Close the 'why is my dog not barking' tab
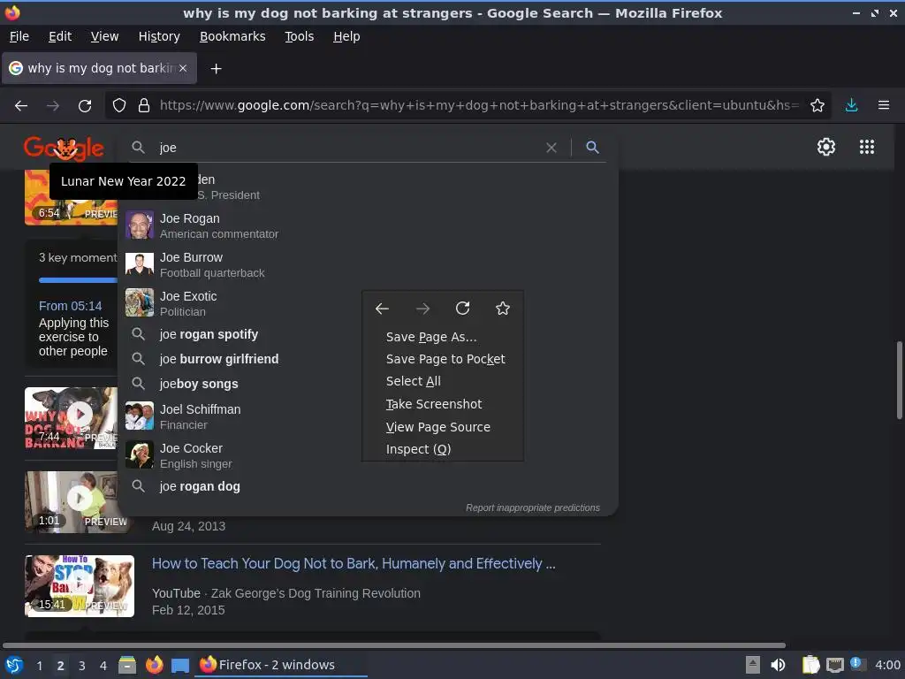 [183, 68]
